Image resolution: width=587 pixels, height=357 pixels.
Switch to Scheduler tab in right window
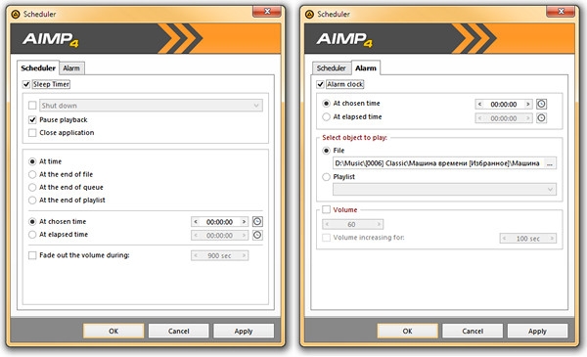click(332, 68)
